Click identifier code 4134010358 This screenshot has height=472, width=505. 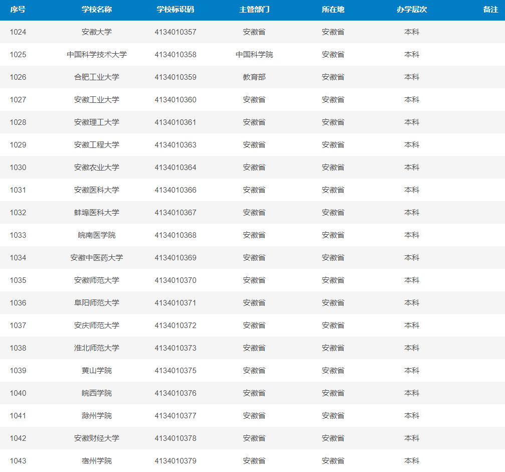pos(176,55)
